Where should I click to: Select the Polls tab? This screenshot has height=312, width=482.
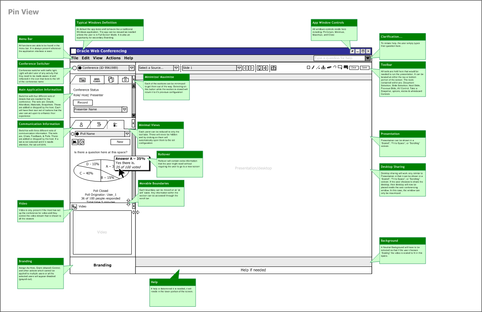click(x=116, y=124)
